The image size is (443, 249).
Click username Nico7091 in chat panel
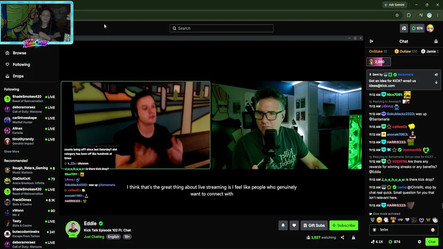[395, 95]
